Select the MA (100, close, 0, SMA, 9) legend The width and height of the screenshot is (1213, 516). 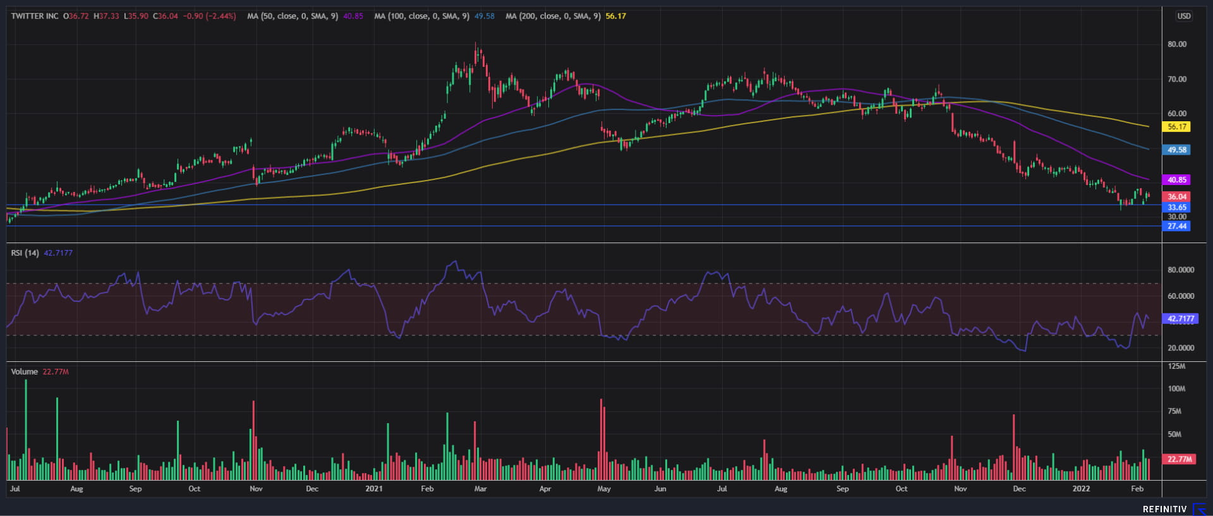coord(422,16)
